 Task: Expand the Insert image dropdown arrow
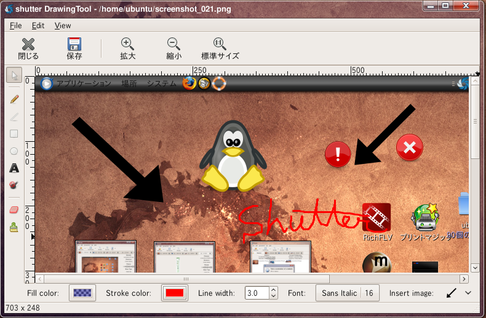(468, 293)
